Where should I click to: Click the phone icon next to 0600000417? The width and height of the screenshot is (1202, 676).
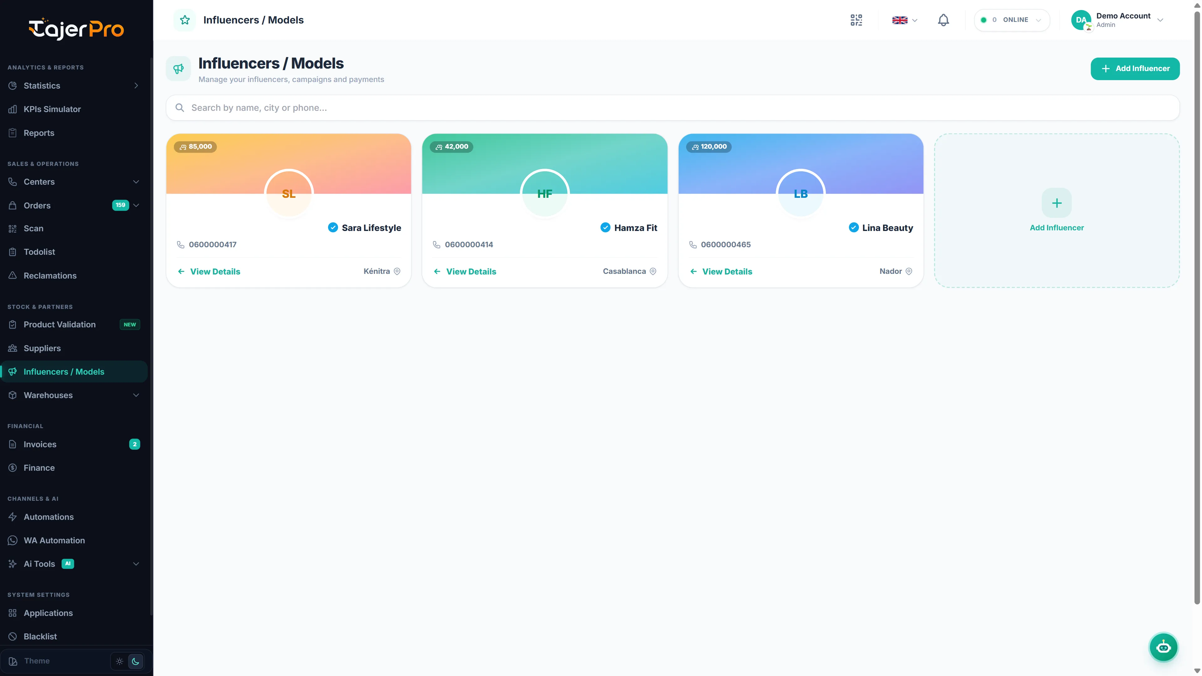[x=181, y=244]
